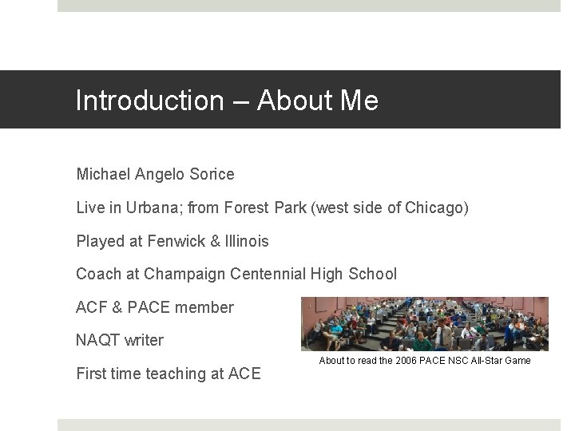Click the light gray bar at slide bottom
Screen dimensions: 575x431
pyautogui.click(x=308, y=425)
